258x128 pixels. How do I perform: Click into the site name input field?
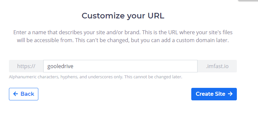[120, 66]
